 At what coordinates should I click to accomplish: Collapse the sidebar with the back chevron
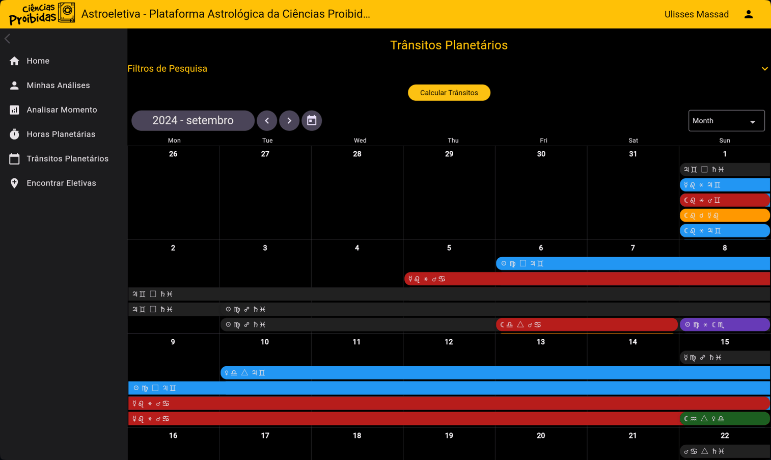8,39
